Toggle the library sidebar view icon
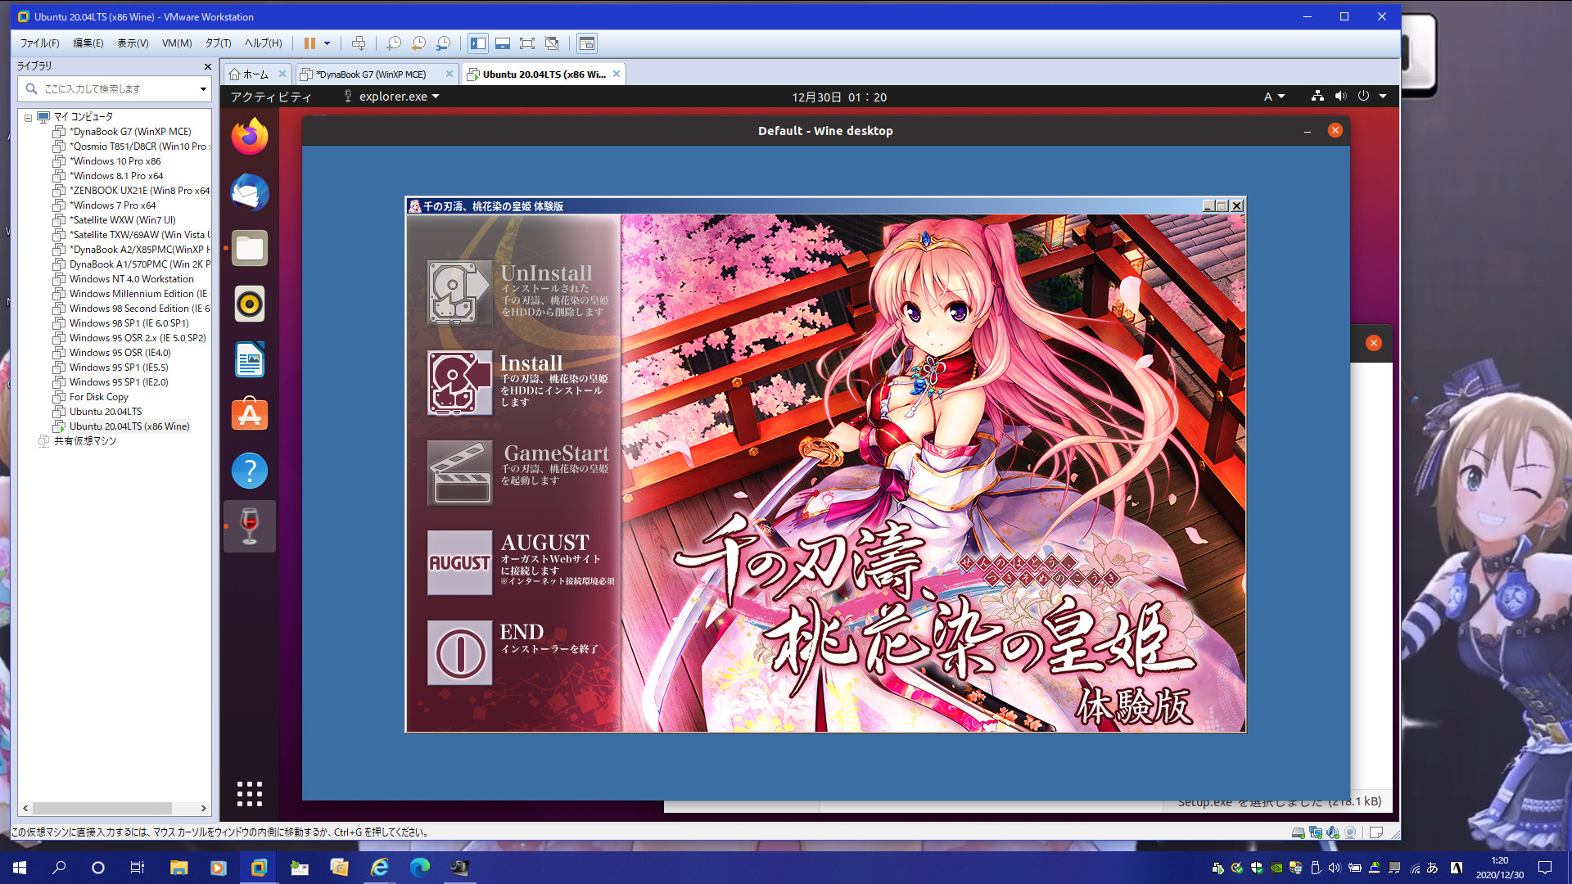Viewport: 1572px width, 884px height. 478,43
